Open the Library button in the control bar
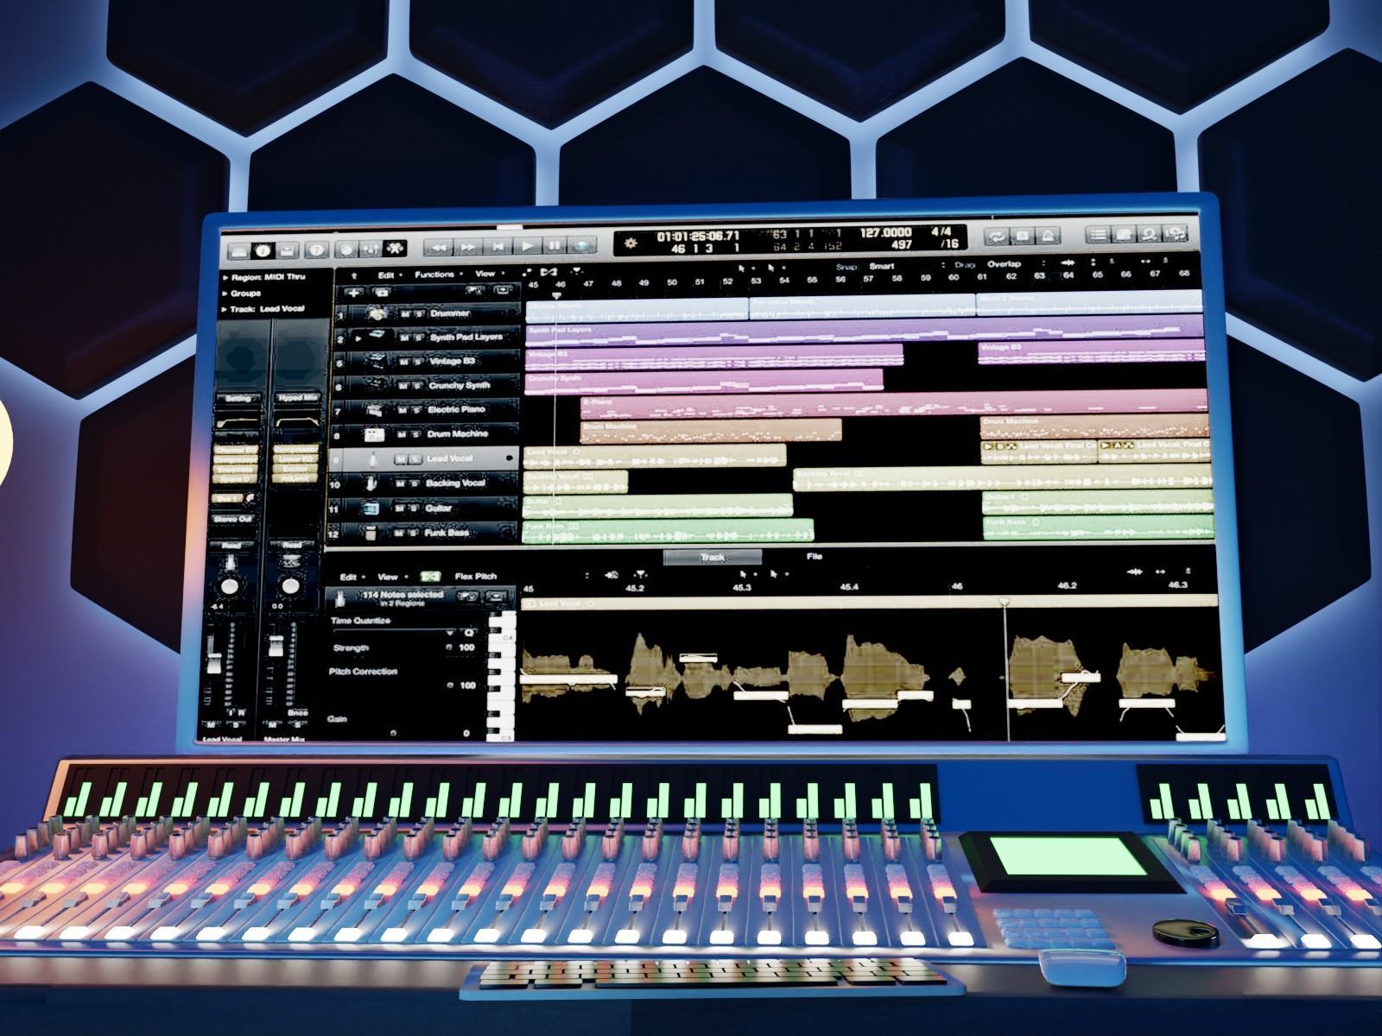1382x1036 pixels. click(x=239, y=250)
